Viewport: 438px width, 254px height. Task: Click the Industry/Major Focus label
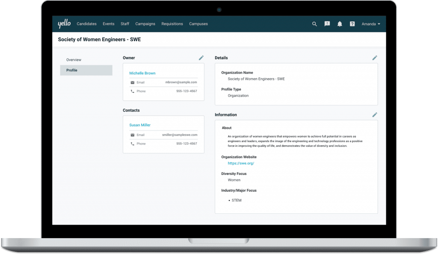[x=239, y=190]
